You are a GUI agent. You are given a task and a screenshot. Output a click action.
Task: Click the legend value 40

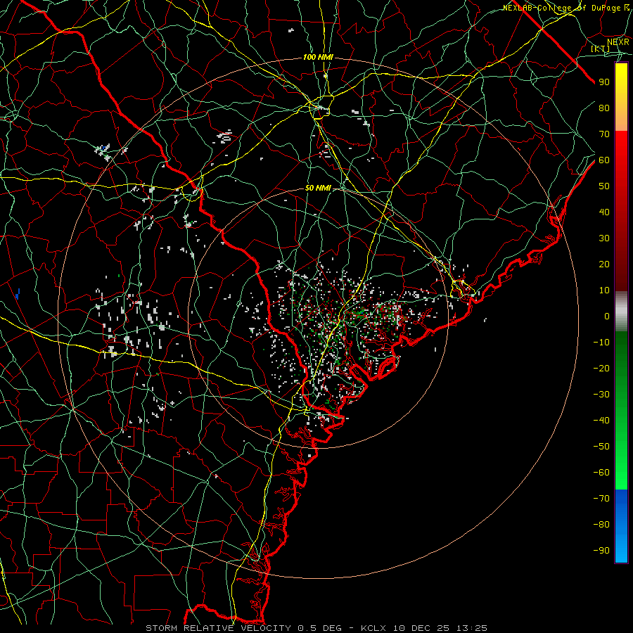tap(604, 212)
